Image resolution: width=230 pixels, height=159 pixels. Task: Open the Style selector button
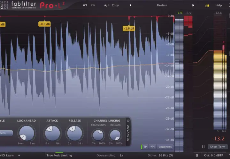pyautogui.click(x=6, y=133)
